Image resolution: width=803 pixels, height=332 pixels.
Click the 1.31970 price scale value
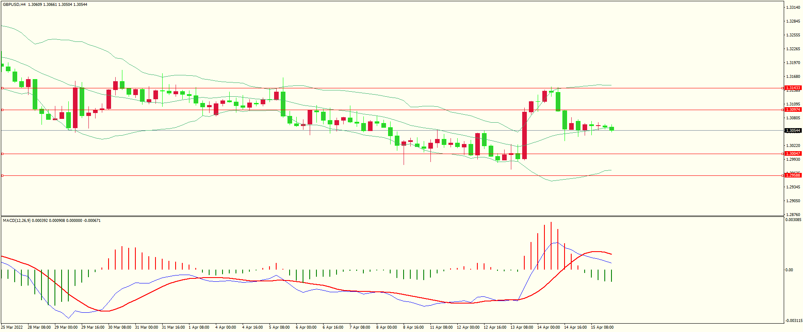793,63
